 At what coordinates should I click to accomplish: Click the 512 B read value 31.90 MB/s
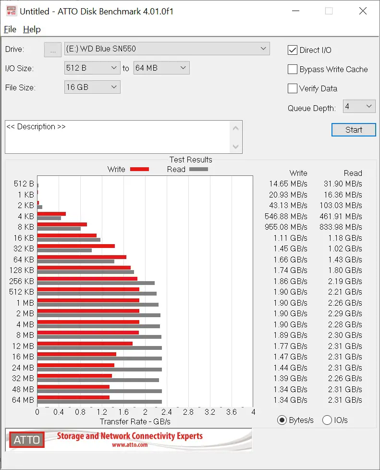[343, 184]
